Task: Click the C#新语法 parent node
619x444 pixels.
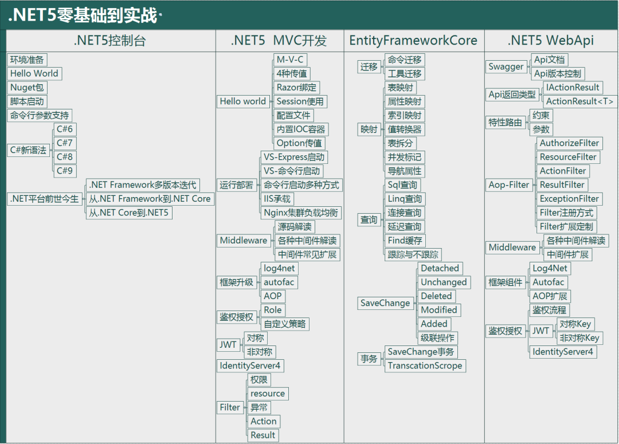Action: tap(29, 150)
